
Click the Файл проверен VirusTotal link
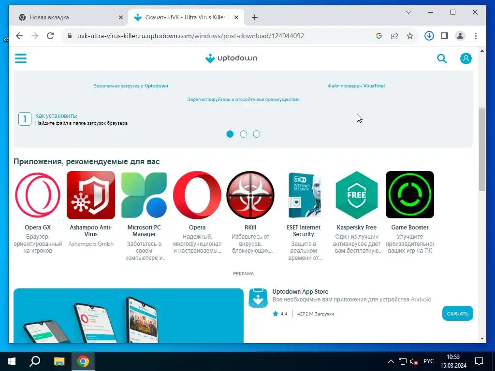(356, 86)
